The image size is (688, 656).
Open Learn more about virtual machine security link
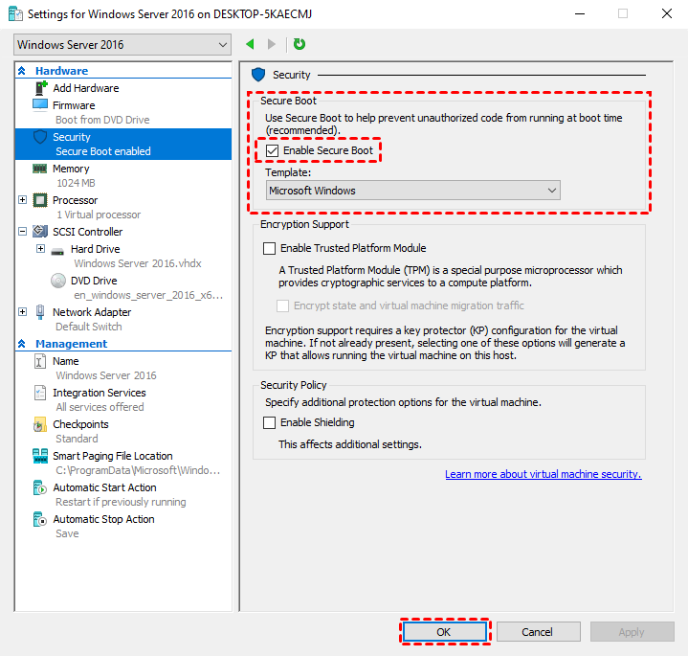tap(544, 474)
